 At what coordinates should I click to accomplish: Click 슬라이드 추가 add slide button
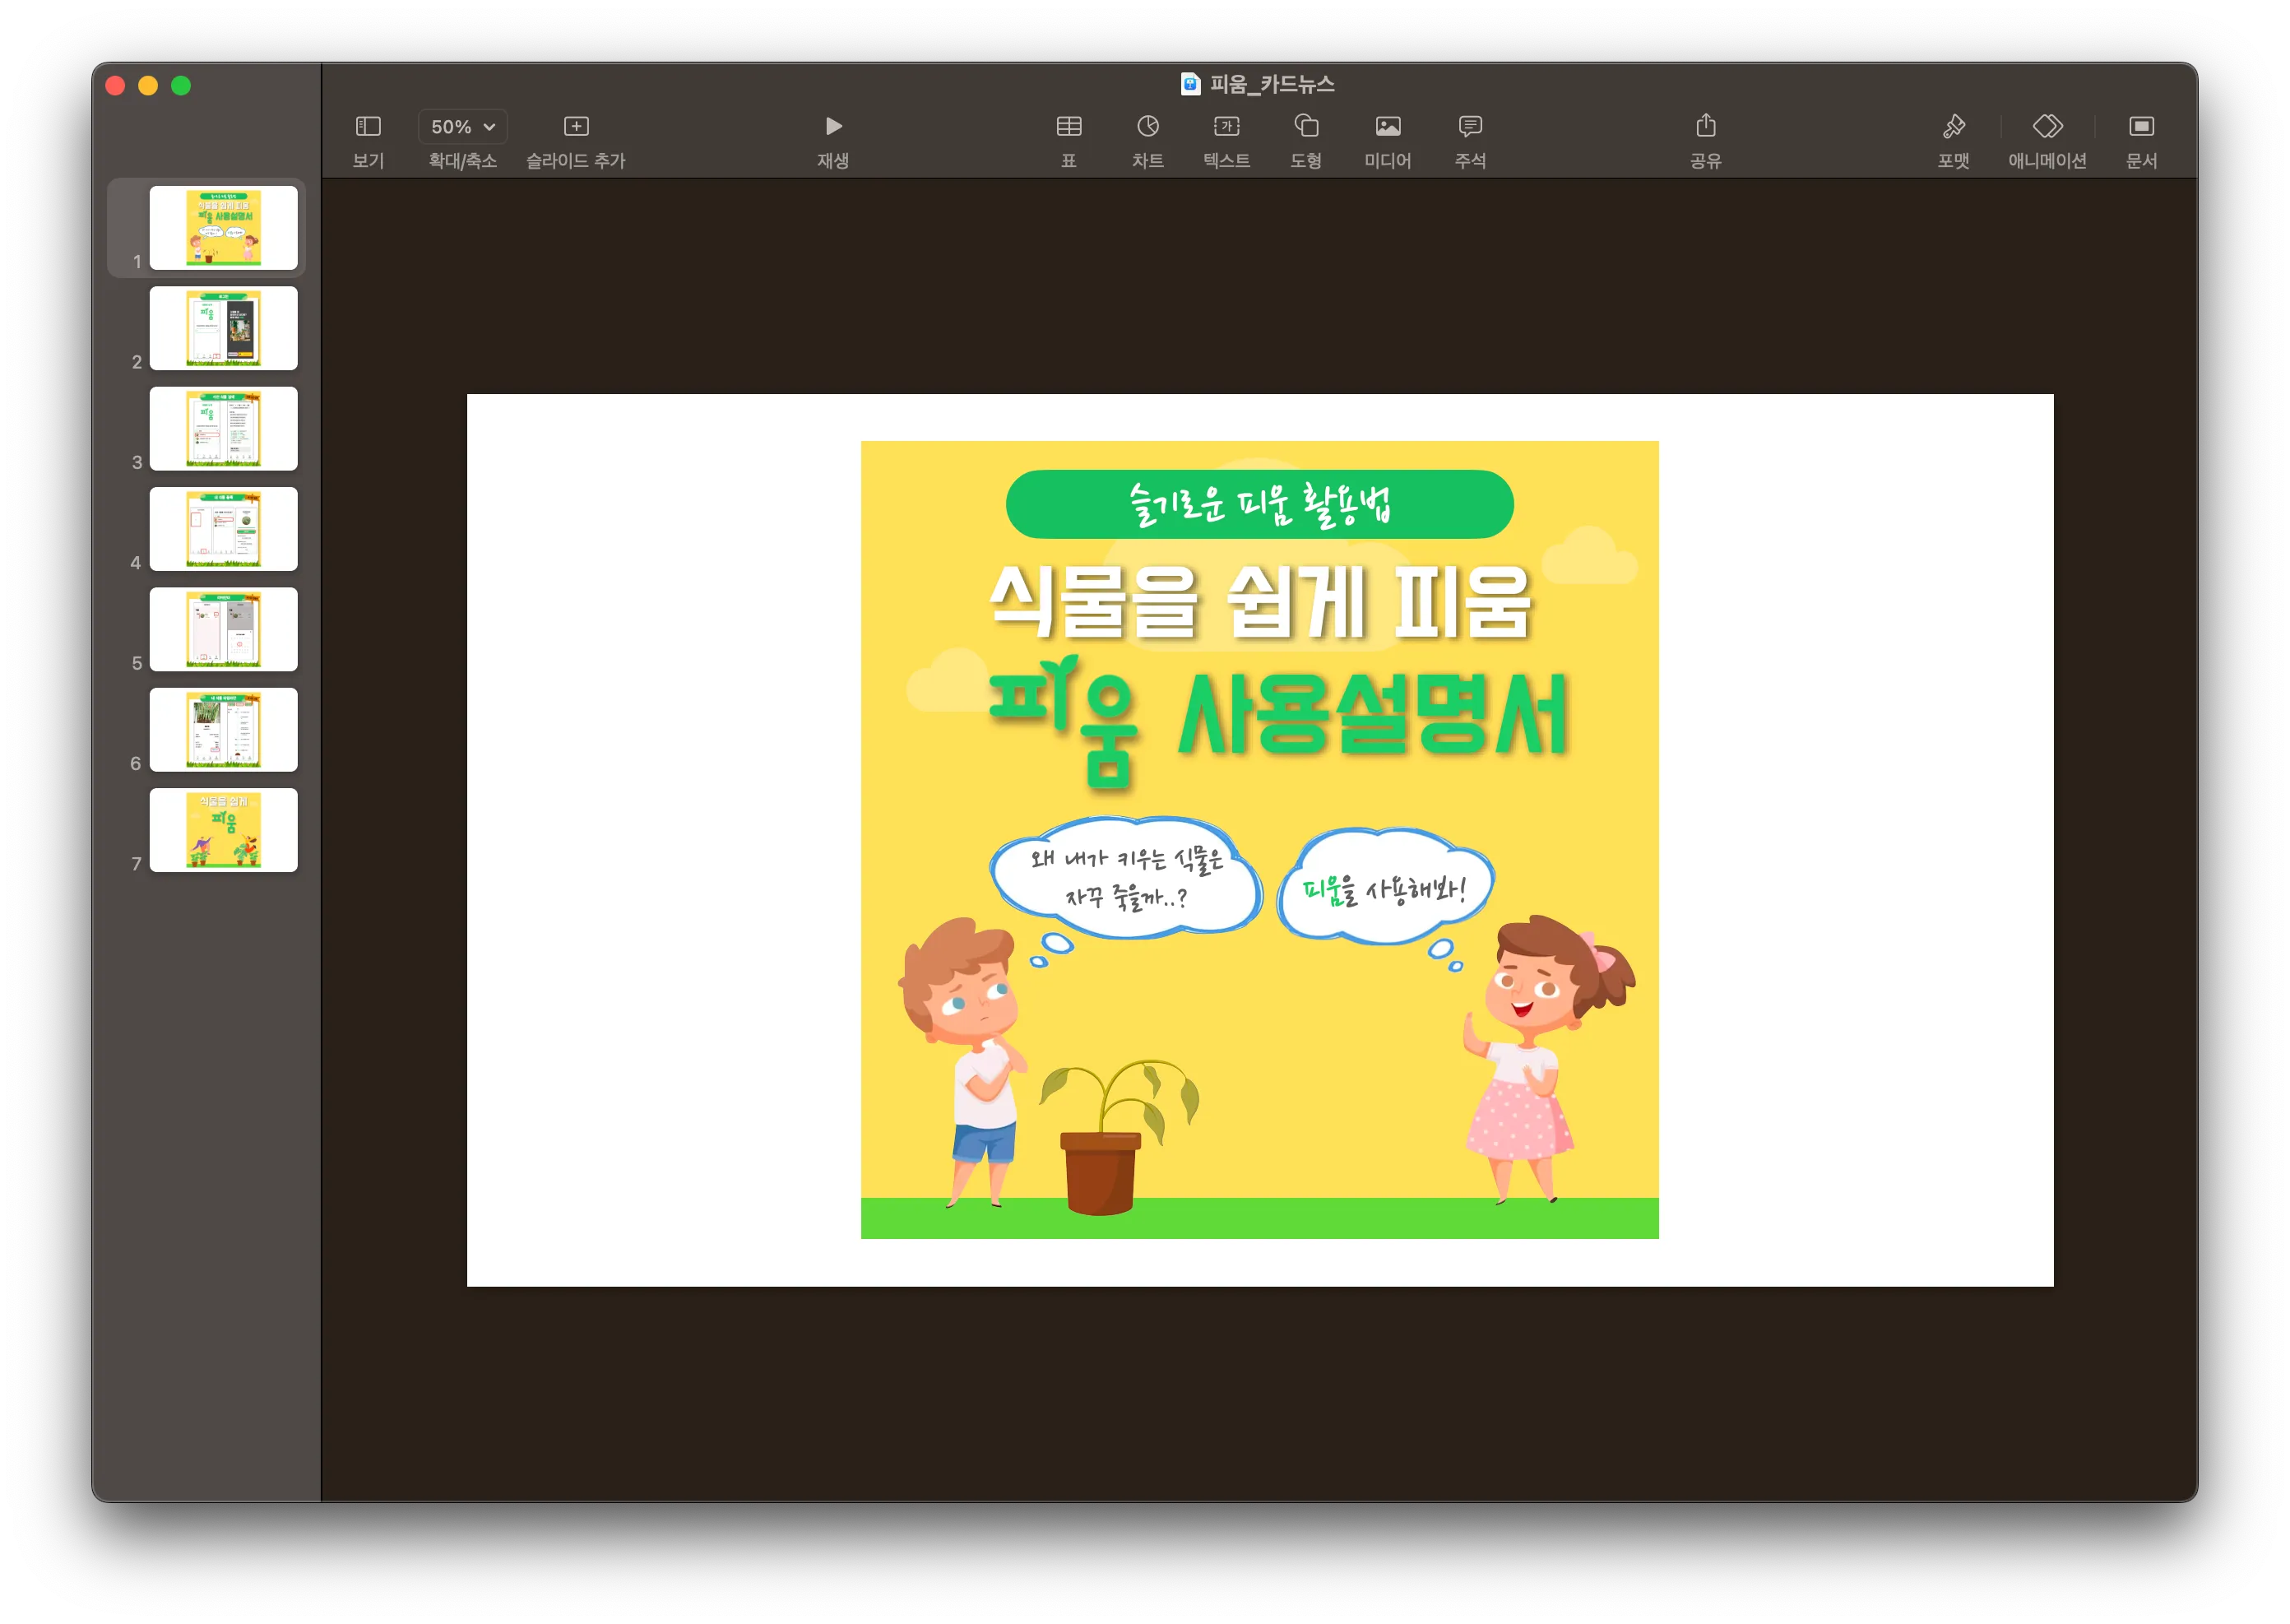click(x=576, y=127)
